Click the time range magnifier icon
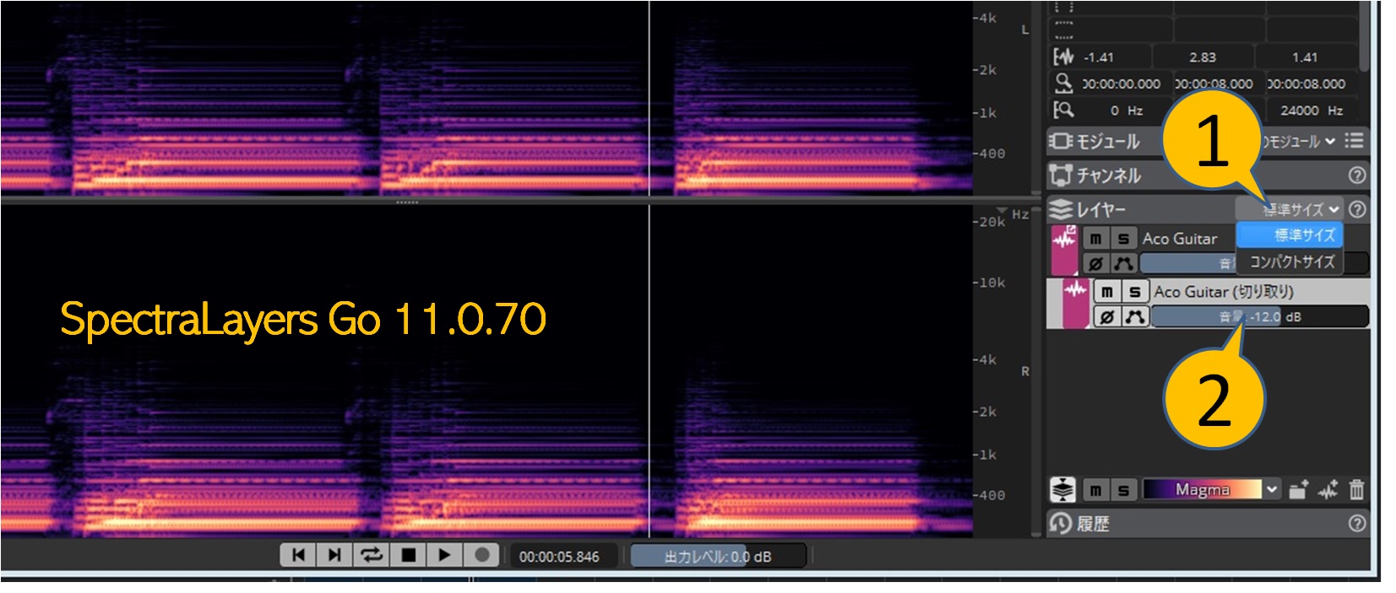Screen dimensions: 1396x593 [1063, 83]
